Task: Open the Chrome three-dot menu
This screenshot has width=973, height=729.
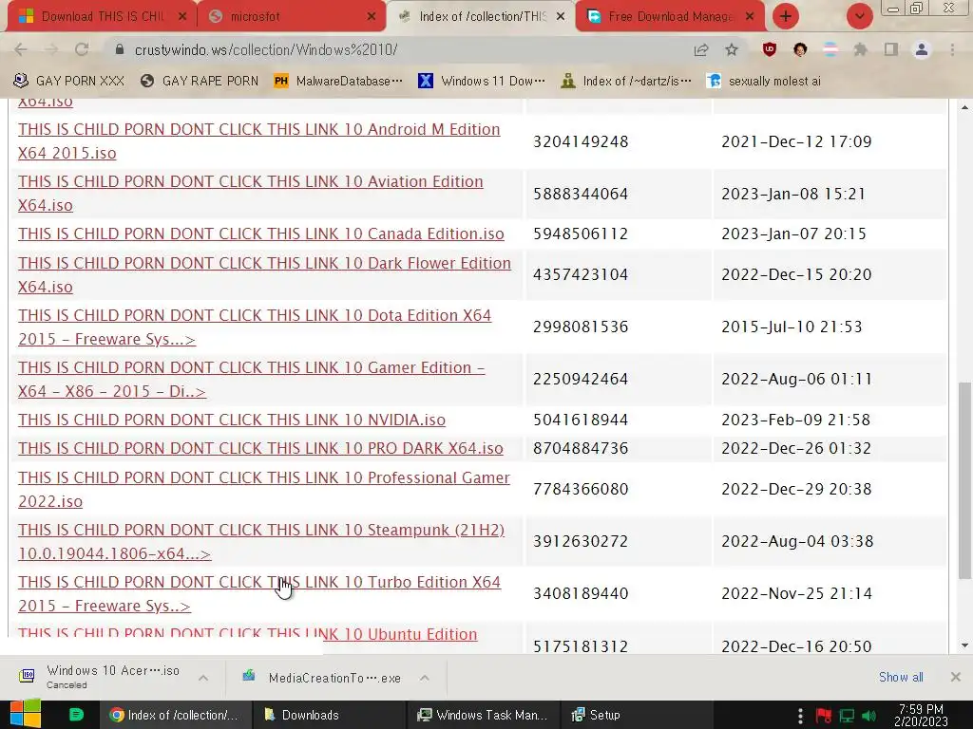Action: pyautogui.click(x=952, y=49)
